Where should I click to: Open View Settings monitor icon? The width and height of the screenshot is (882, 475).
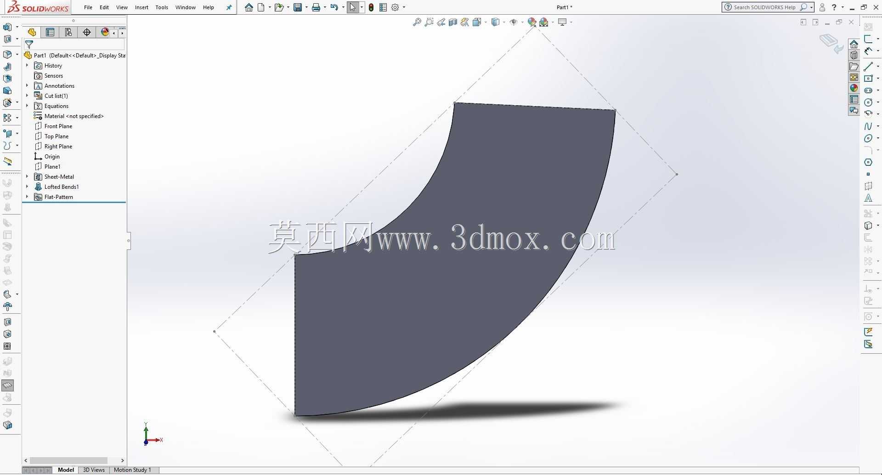coord(562,22)
